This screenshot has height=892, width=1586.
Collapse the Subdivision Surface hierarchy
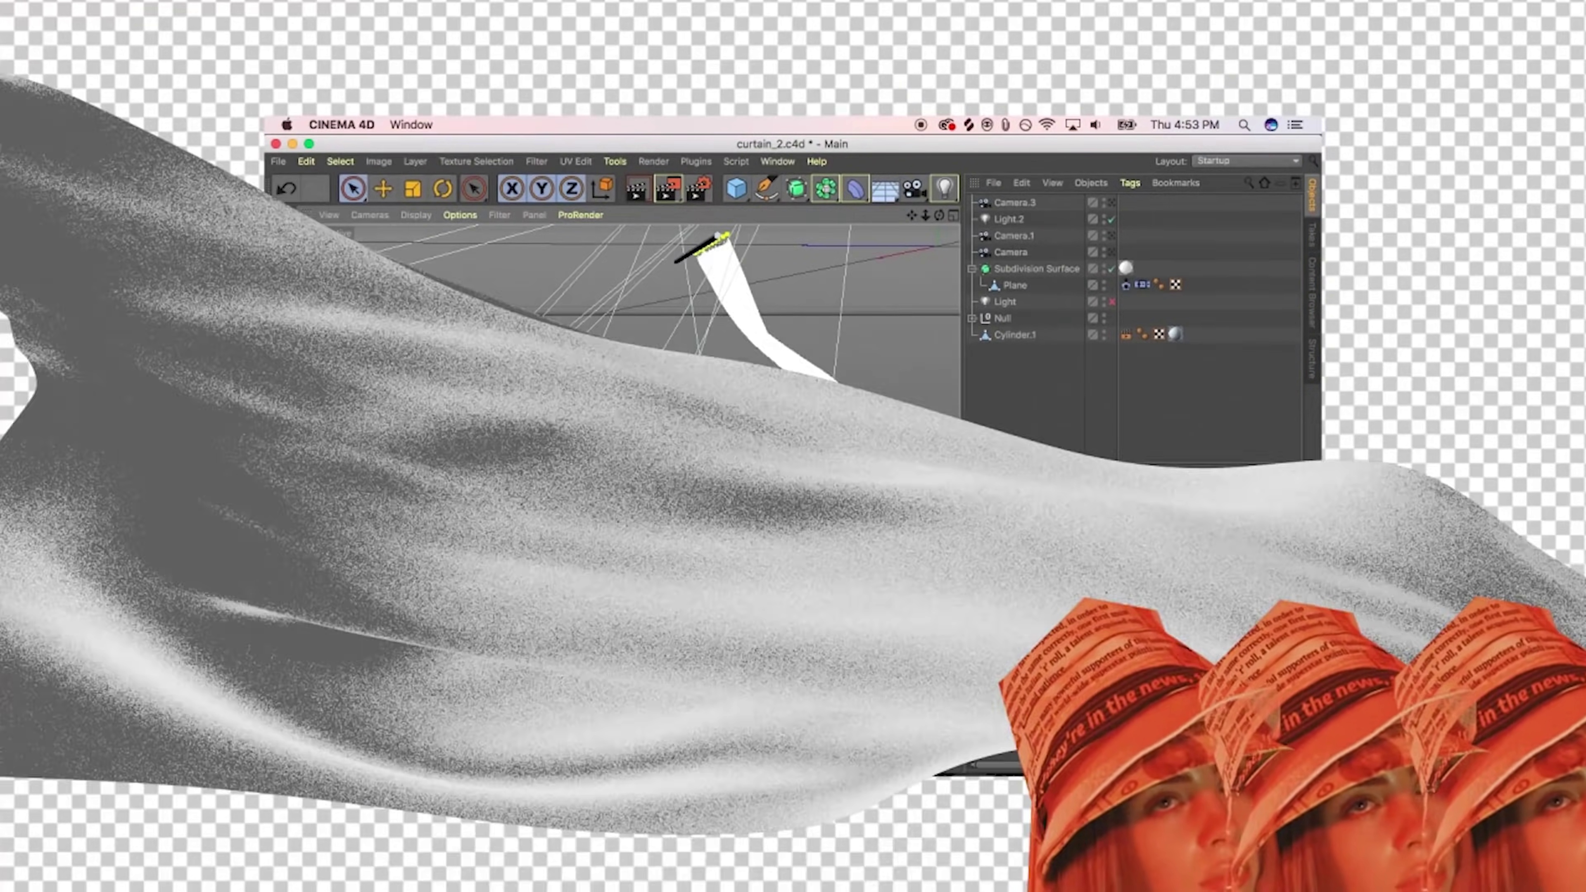coord(971,269)
